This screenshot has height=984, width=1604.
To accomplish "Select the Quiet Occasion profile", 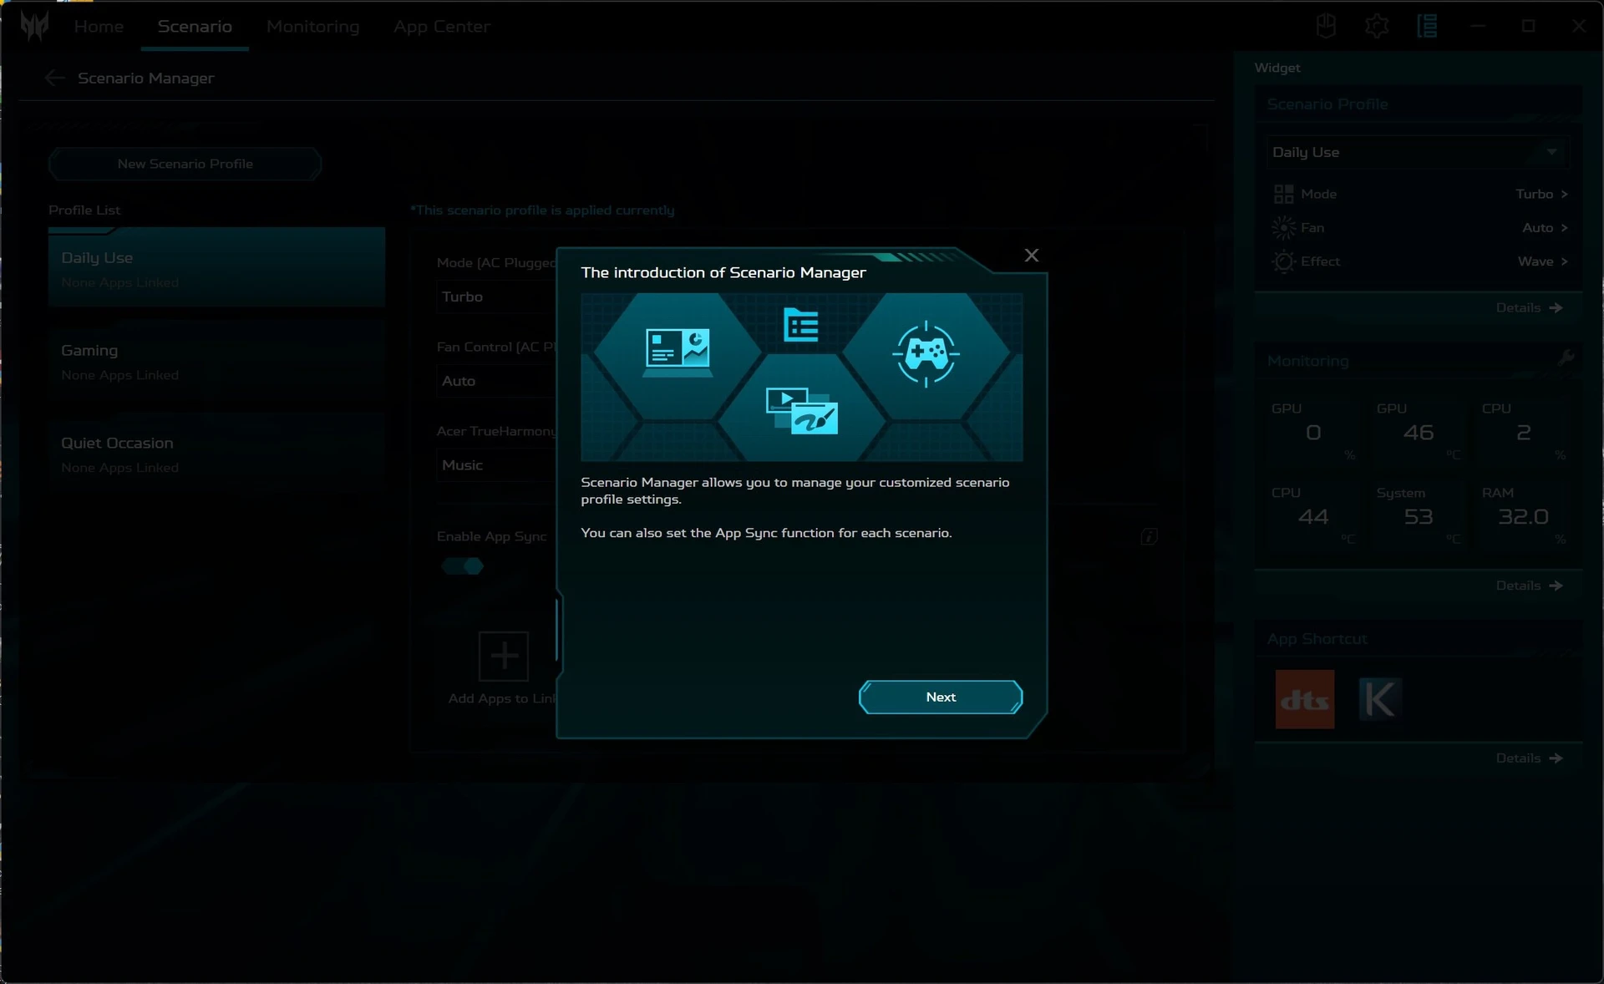I will [216, 454].
